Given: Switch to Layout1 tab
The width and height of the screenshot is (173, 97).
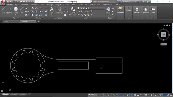Looking at the screenshot, I should click(14, 94).
